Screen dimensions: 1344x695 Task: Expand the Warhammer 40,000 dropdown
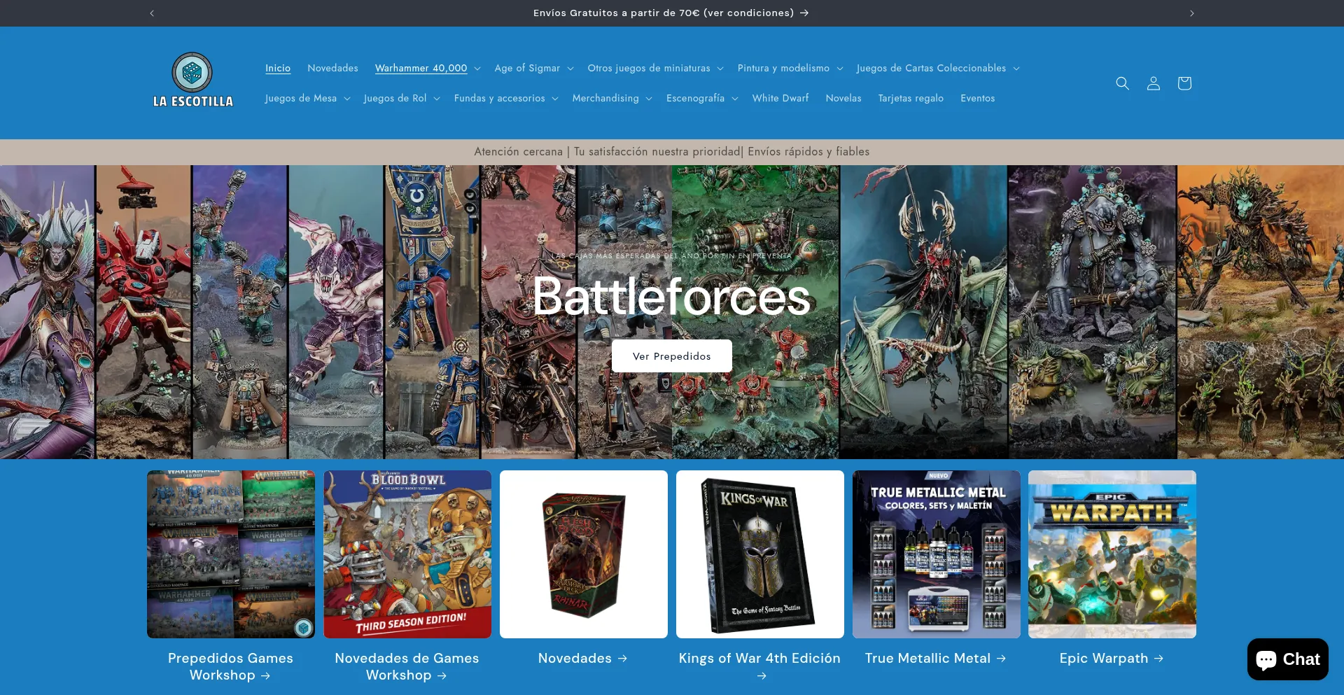pyautogui.click(x=427, y=69)
